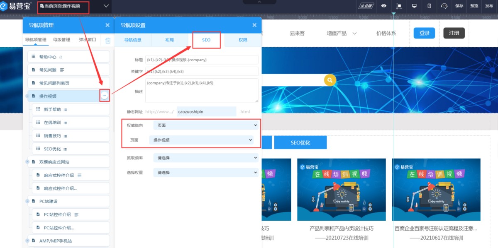This screenshot has height=248, width=498.
Task: Select the 导航项管理 tab
Action: point(36,40)
